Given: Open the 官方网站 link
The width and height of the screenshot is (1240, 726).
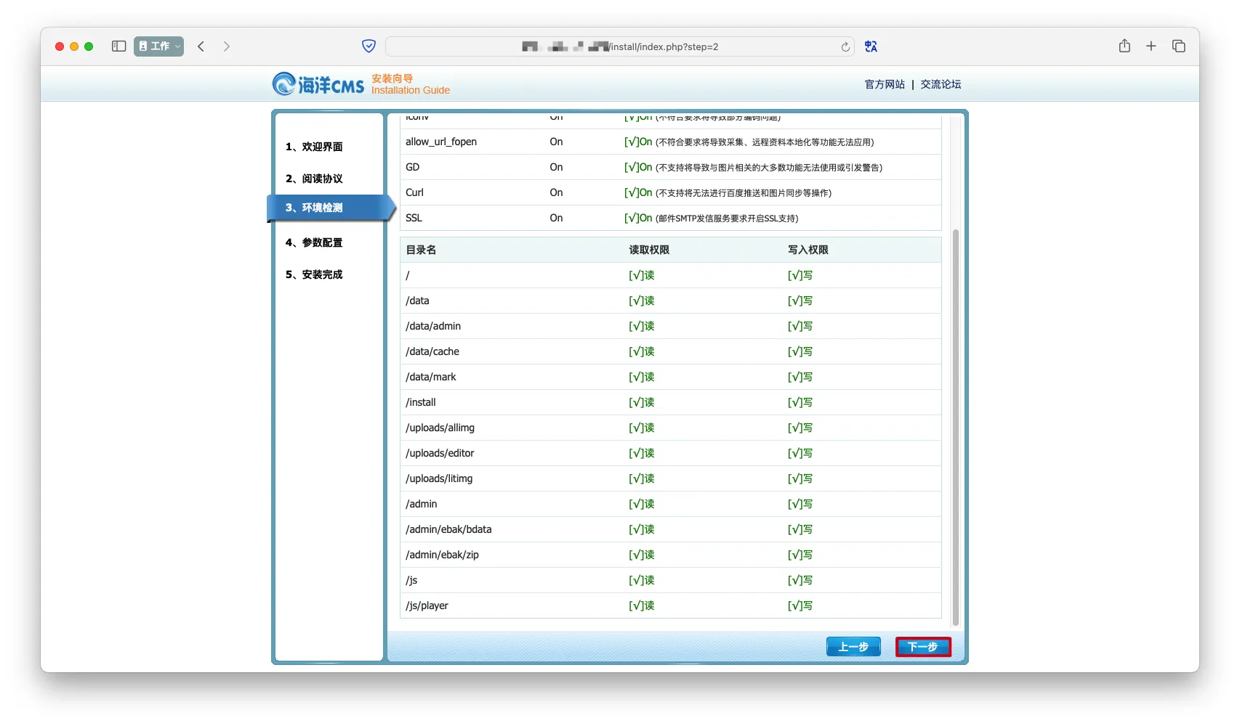Looking at the screenshot, I should point(885,84).
